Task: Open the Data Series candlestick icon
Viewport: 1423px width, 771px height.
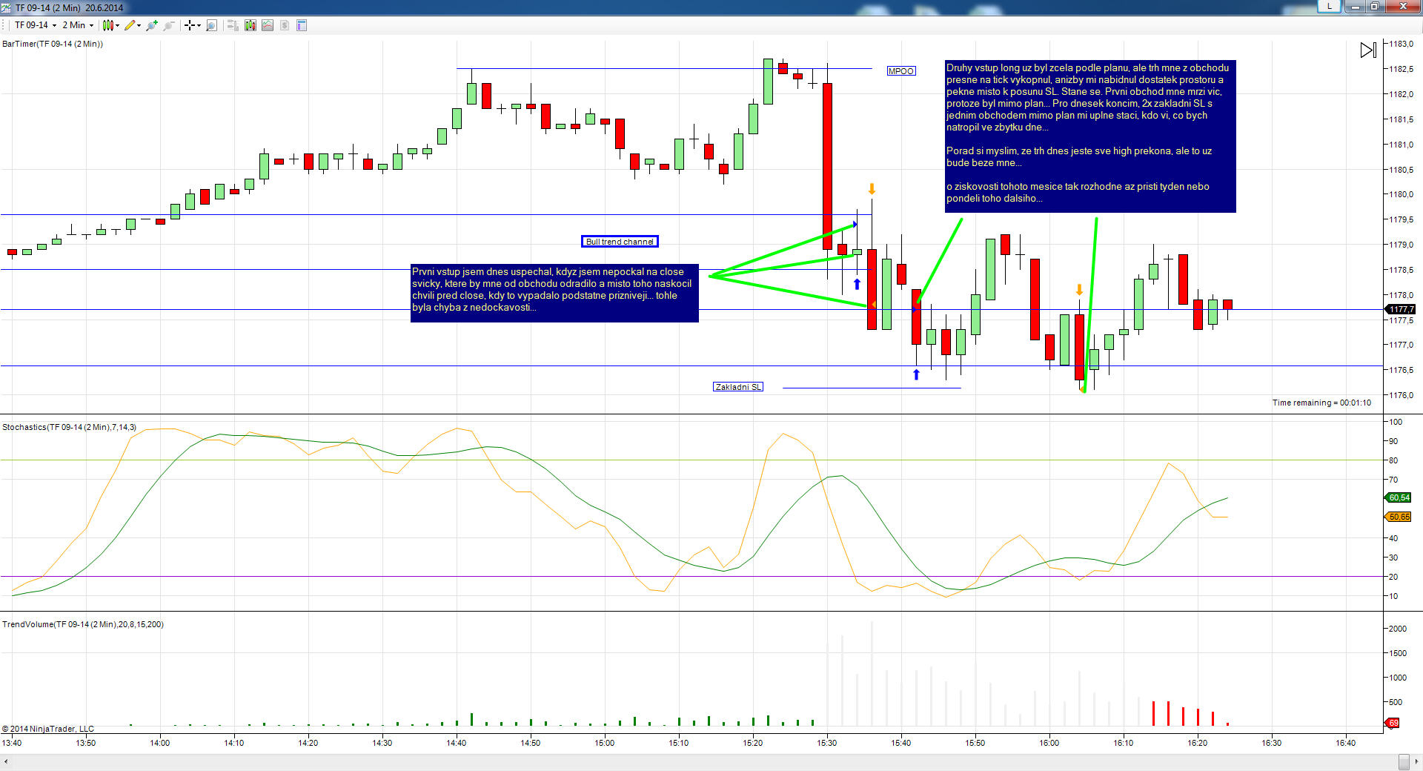Action: click(251, 25)
